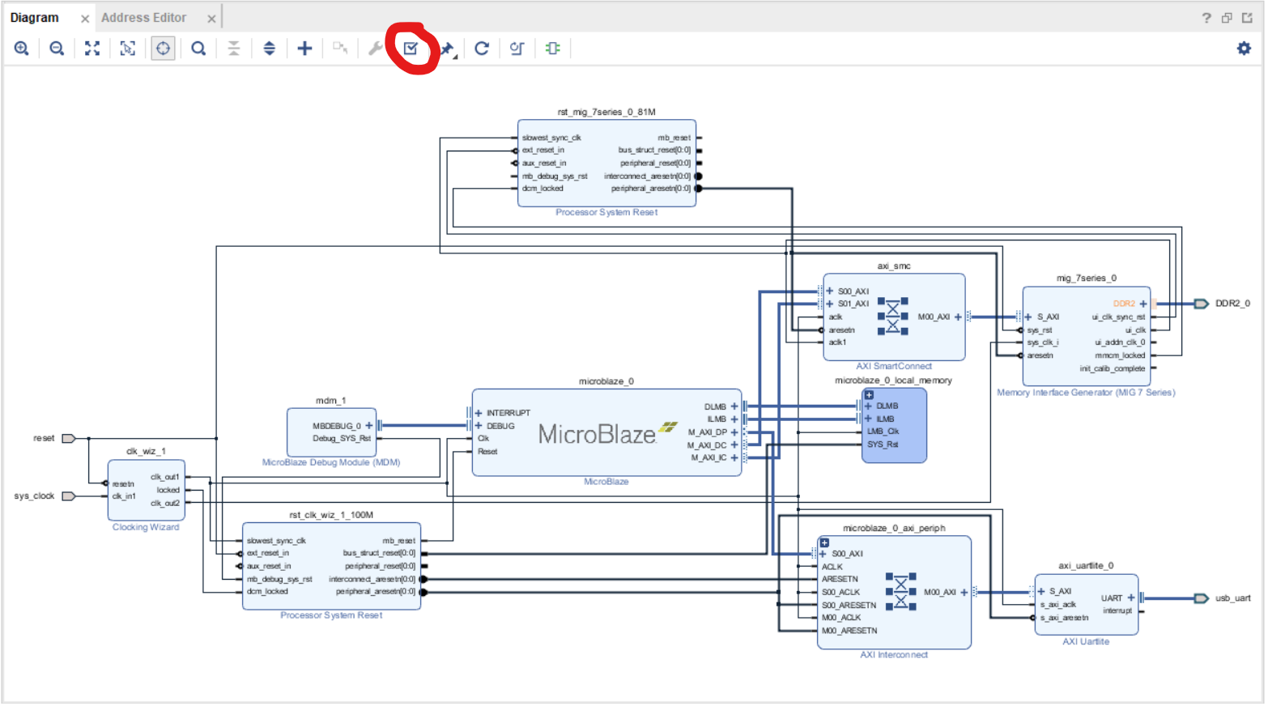This screenshot has height=706, width=1268.
Task: Add IP to the block design
Action: 304,48
